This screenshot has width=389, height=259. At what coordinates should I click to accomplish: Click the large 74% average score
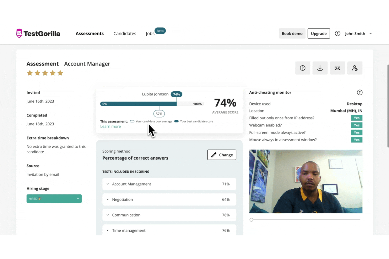(225, 103)
